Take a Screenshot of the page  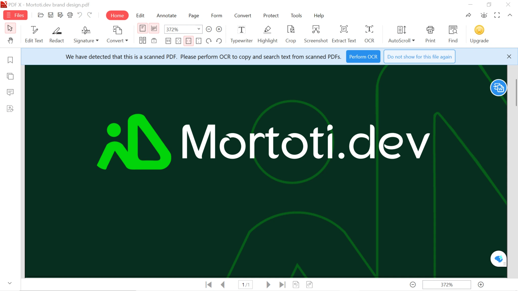316,34
